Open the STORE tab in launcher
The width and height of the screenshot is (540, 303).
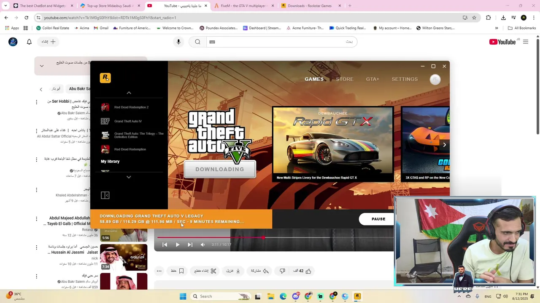[x=345, y=79]
